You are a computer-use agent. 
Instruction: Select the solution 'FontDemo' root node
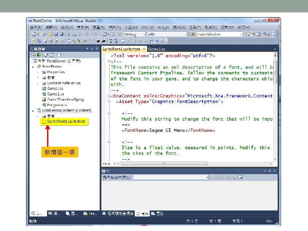(59, 61)
